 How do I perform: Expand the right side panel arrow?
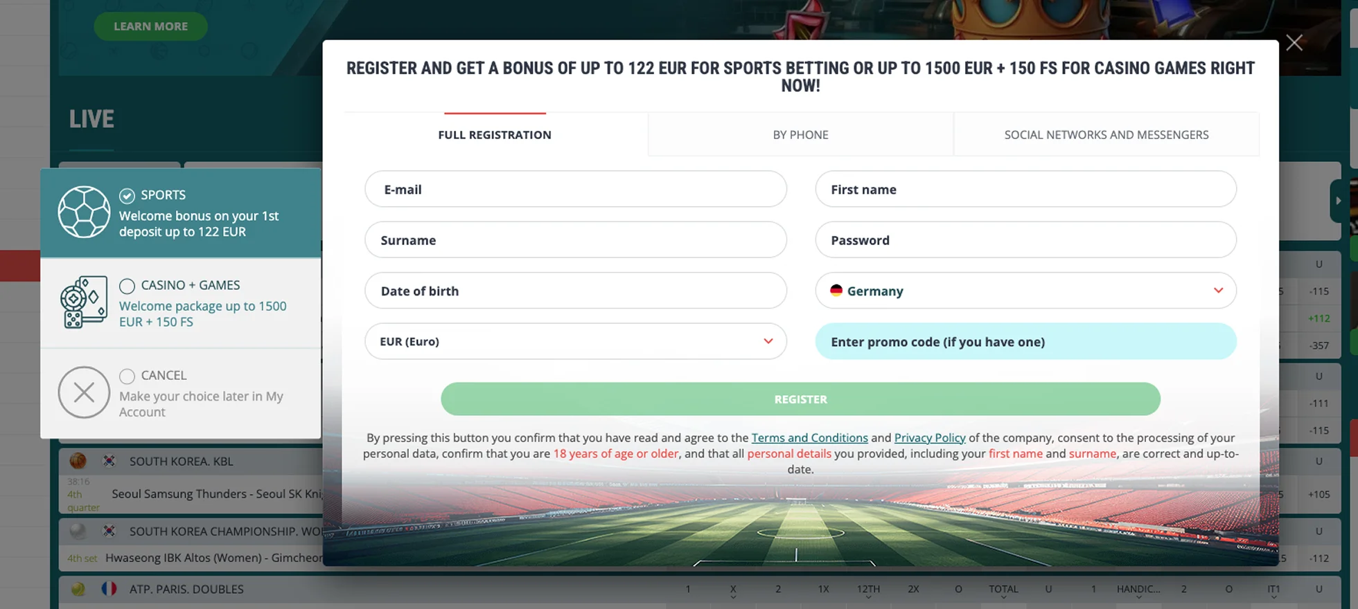coord(1338,201)
